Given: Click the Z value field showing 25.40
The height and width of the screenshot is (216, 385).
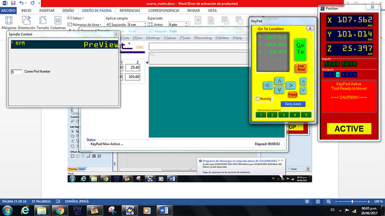Looking at the screenshot, I should point(132,67).
